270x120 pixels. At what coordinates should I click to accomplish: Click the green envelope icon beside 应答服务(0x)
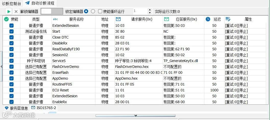(167, 19)
